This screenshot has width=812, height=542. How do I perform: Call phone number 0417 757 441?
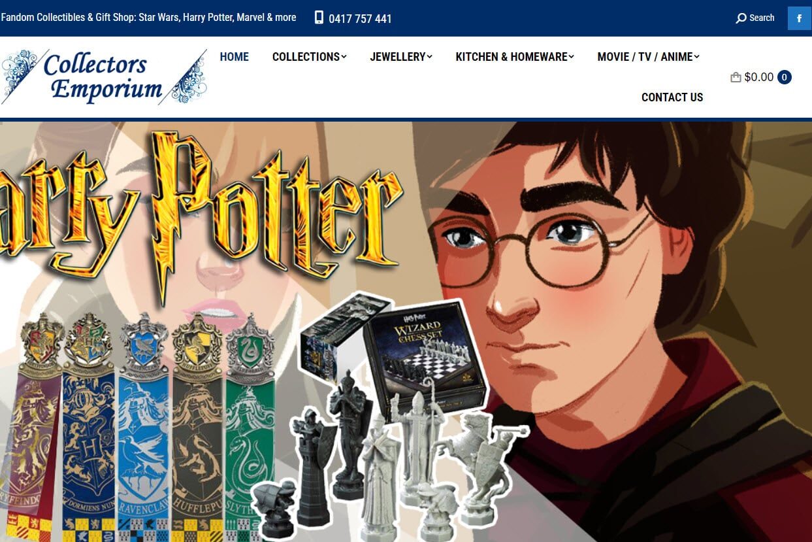click(360, 19)
